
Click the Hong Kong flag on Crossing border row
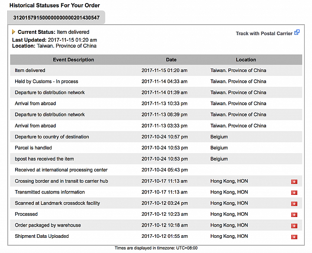point(294,181)
